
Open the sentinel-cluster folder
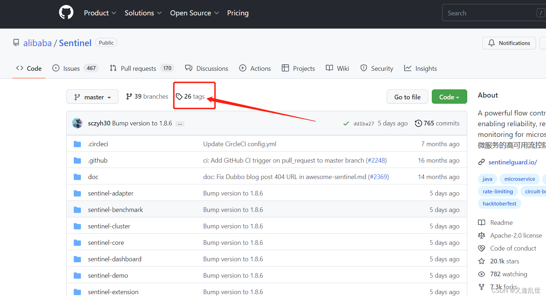[109, 226]
